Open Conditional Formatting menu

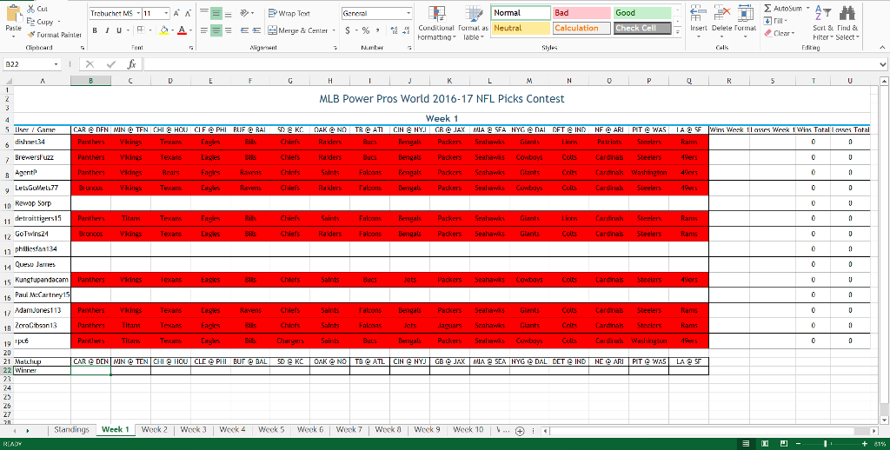click(436, 23)
